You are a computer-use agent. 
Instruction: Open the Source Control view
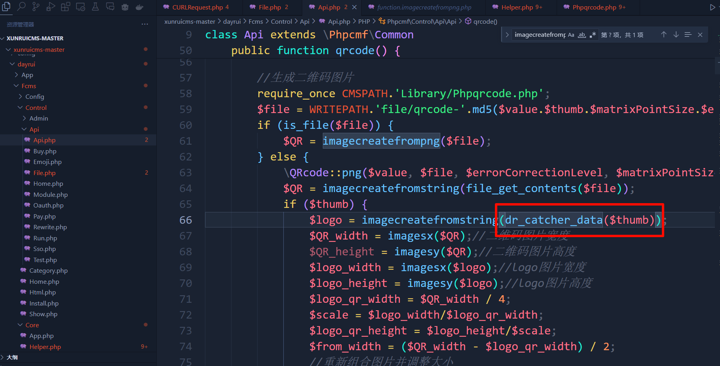36,7
